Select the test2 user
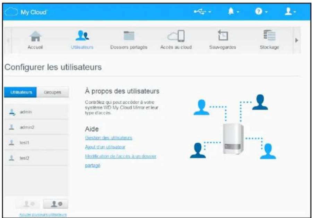 coord(36,158)
